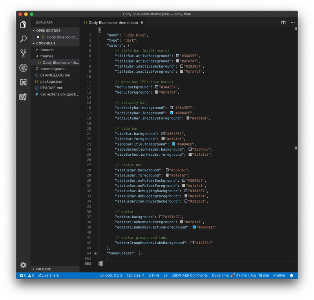Open the Search view in activity bar
This screenshot has height=300, width=314.
[x=23, y=39]
